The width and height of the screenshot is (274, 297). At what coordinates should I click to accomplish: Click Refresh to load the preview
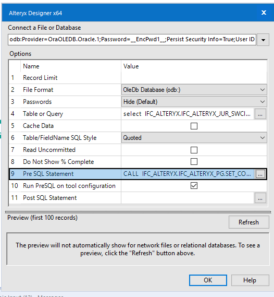(x=248, y=222)
